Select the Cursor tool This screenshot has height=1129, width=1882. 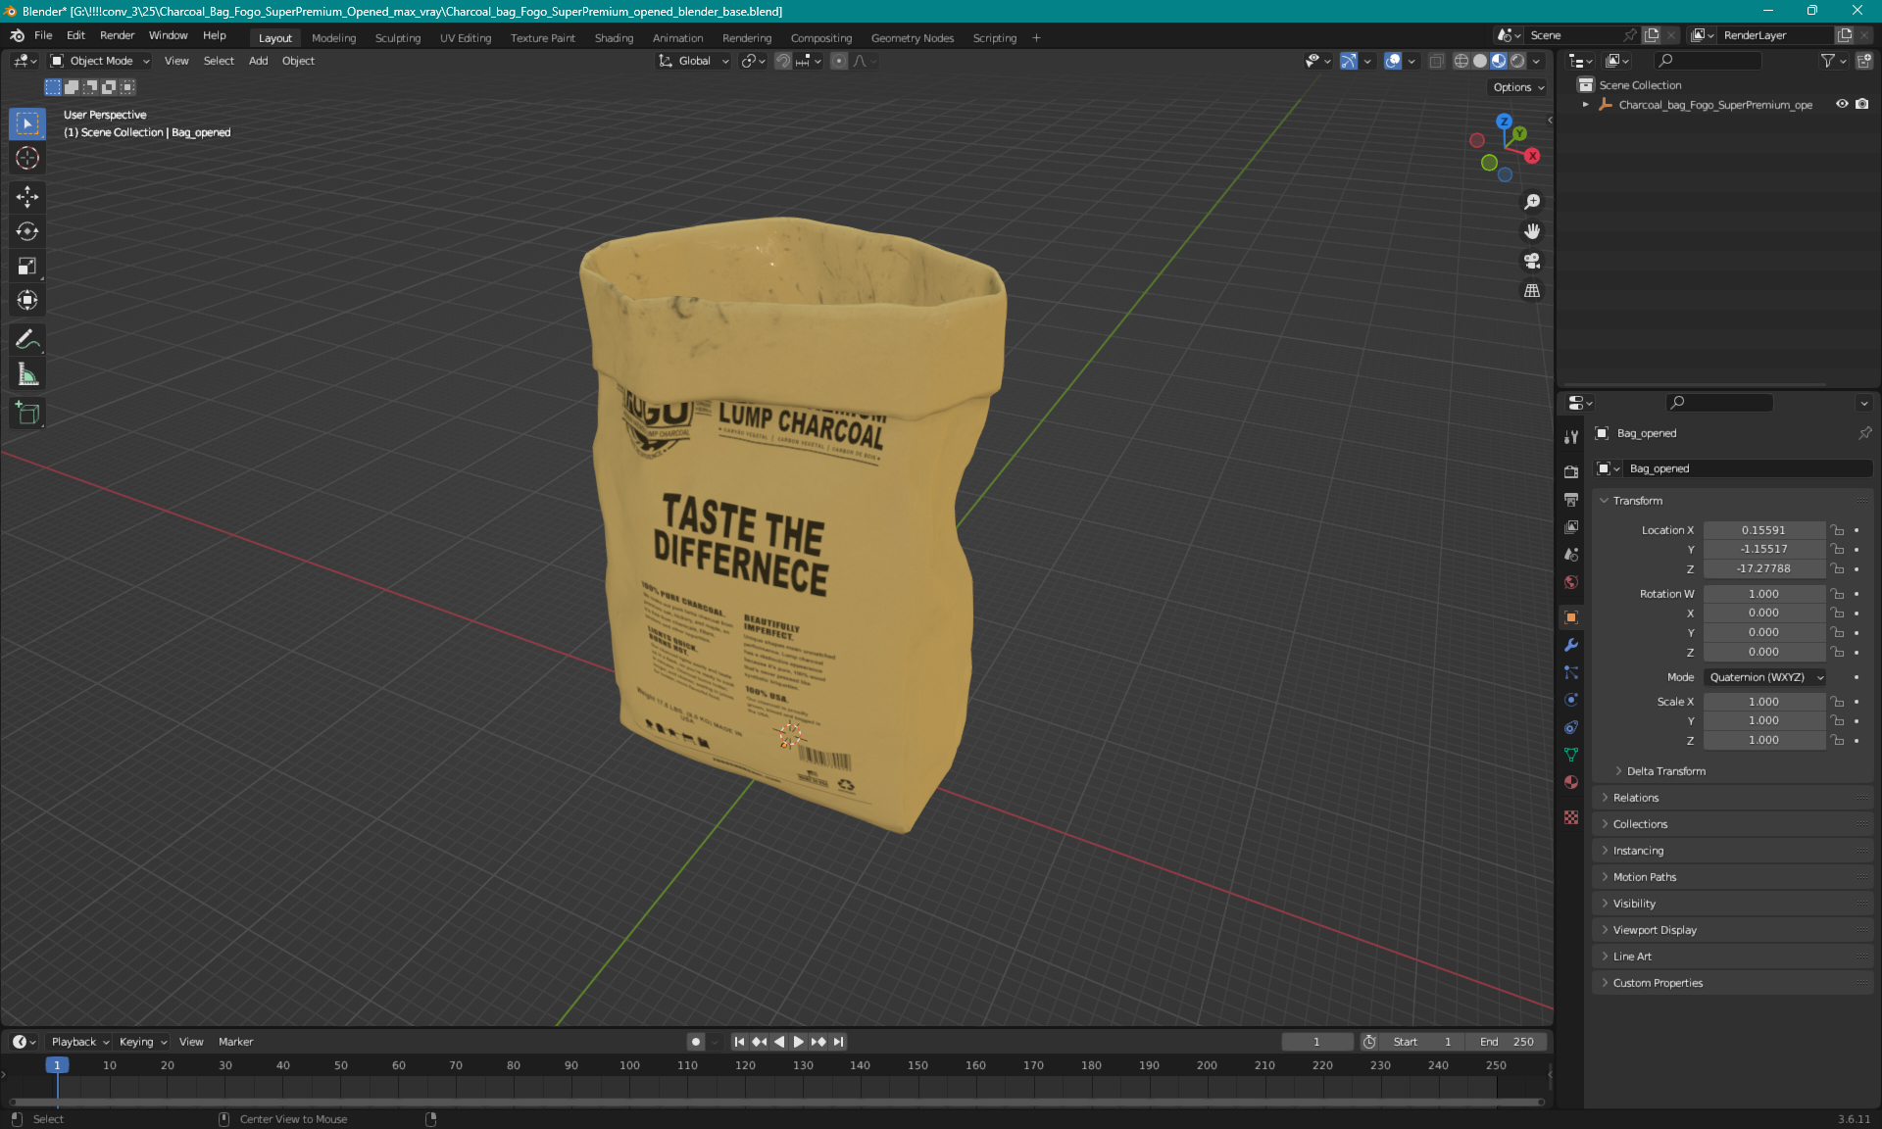pyautogui.click(x=27, y=158)
